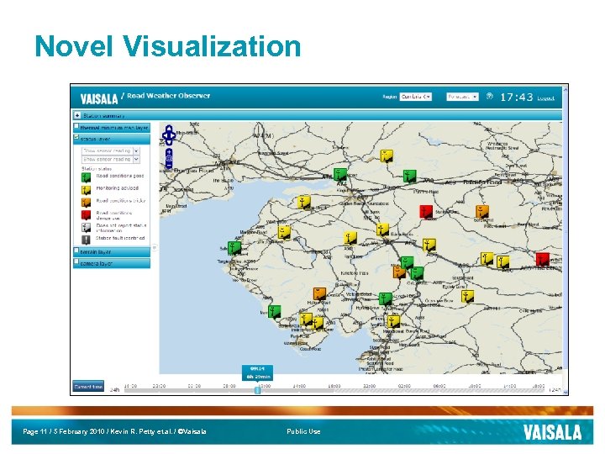Image resolution: width=605 pixels, height=454 pixels.
Task: Open the status layer panel header
Action: click(112, 139)
